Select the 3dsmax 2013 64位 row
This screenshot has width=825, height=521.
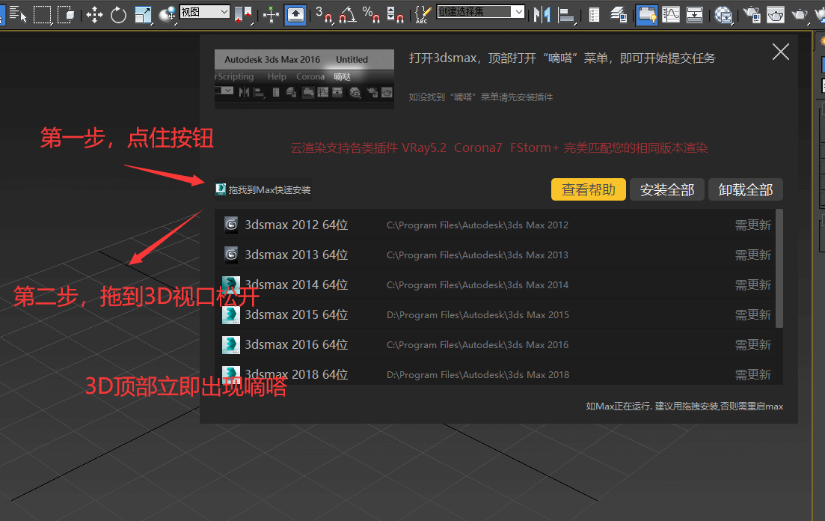click(495, 255)
